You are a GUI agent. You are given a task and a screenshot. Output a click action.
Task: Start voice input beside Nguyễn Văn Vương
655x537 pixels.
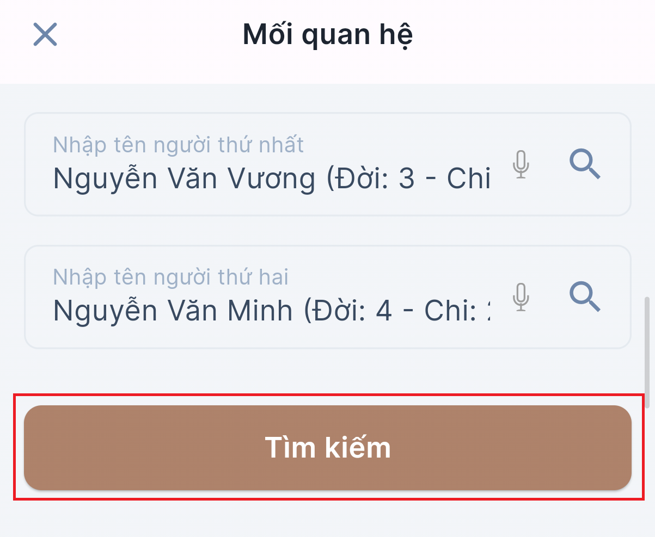coord(521,164)
